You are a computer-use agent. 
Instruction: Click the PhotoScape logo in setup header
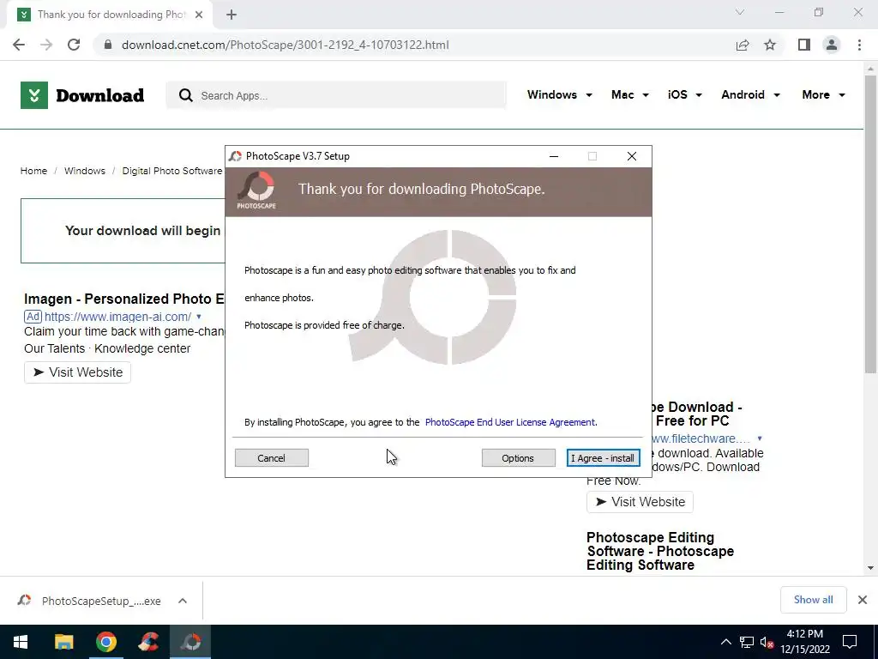pyautogui.click(x=256, y=190)
